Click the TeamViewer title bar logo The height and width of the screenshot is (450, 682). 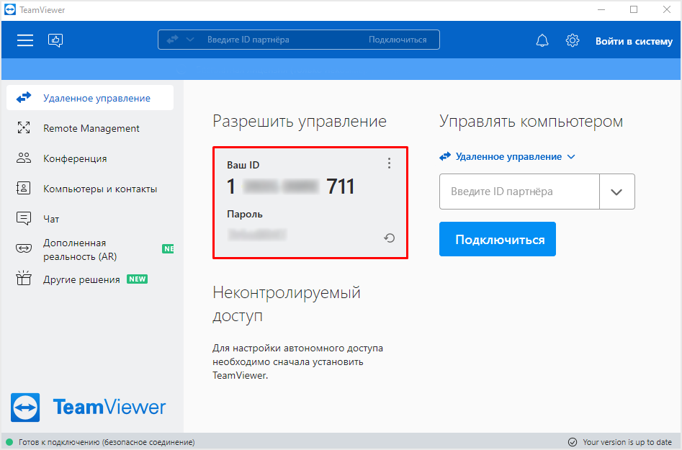coord(9,9)
